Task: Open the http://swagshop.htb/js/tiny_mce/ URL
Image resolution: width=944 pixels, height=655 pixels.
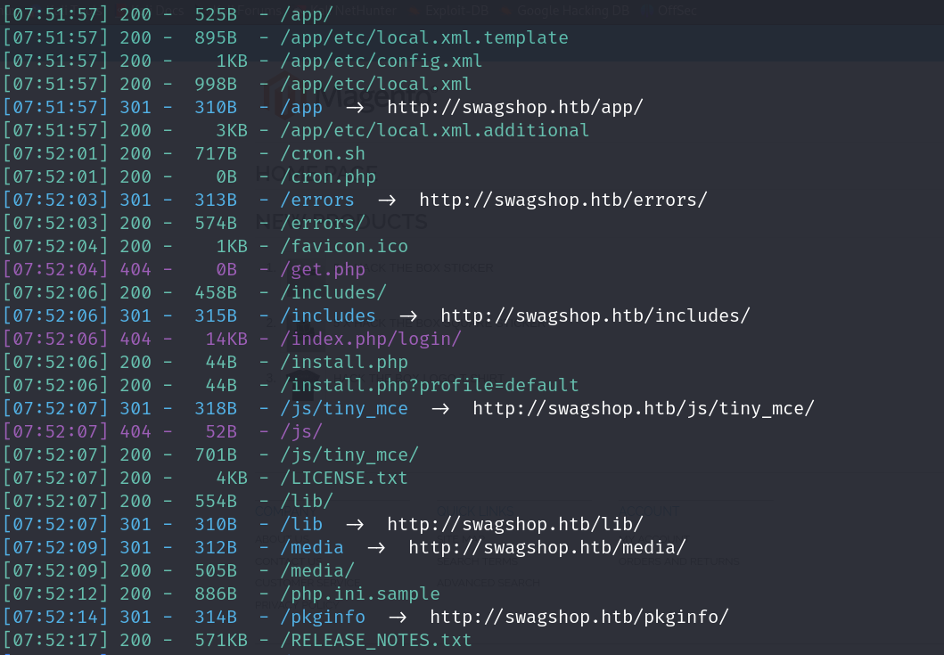Action: [643, 408]
